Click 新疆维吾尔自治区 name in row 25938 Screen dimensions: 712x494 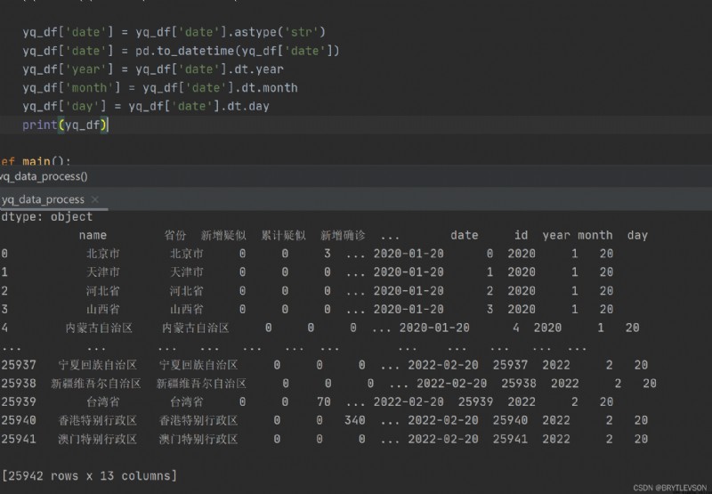coord(96,384)
